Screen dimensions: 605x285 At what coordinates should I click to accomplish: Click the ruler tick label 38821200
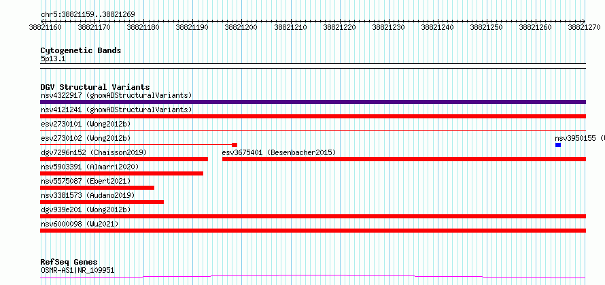241,27
